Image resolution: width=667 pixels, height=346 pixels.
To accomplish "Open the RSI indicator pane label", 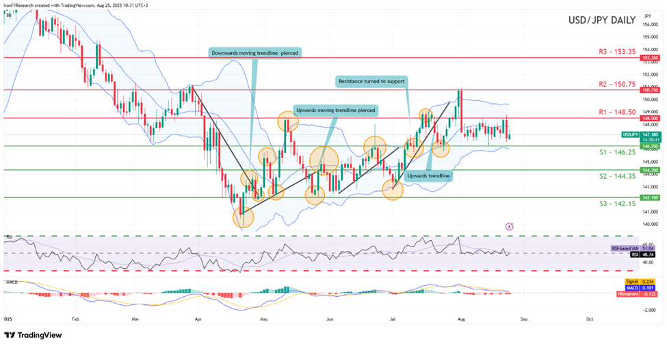I will coord(9,237).
